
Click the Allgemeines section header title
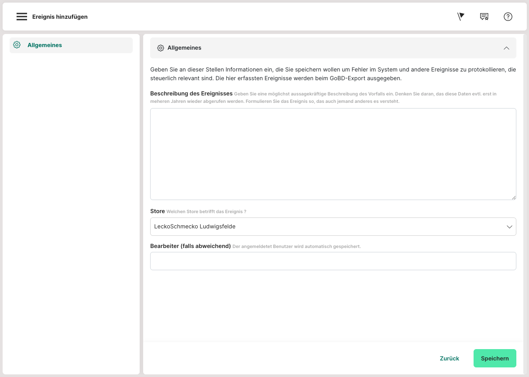[184, 48]
